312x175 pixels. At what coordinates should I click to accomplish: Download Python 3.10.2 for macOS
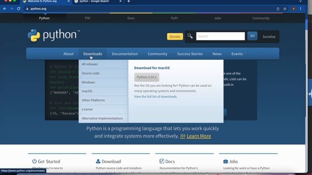pos(147,77)
